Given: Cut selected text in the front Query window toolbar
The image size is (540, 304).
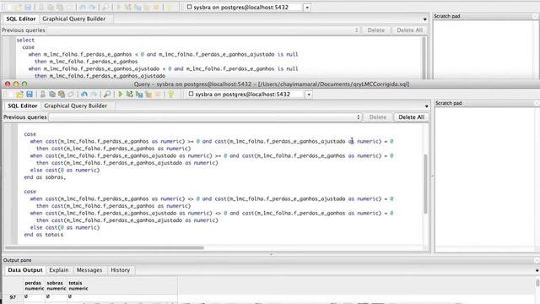Looking at the screenshot, I should coord(43,94).
